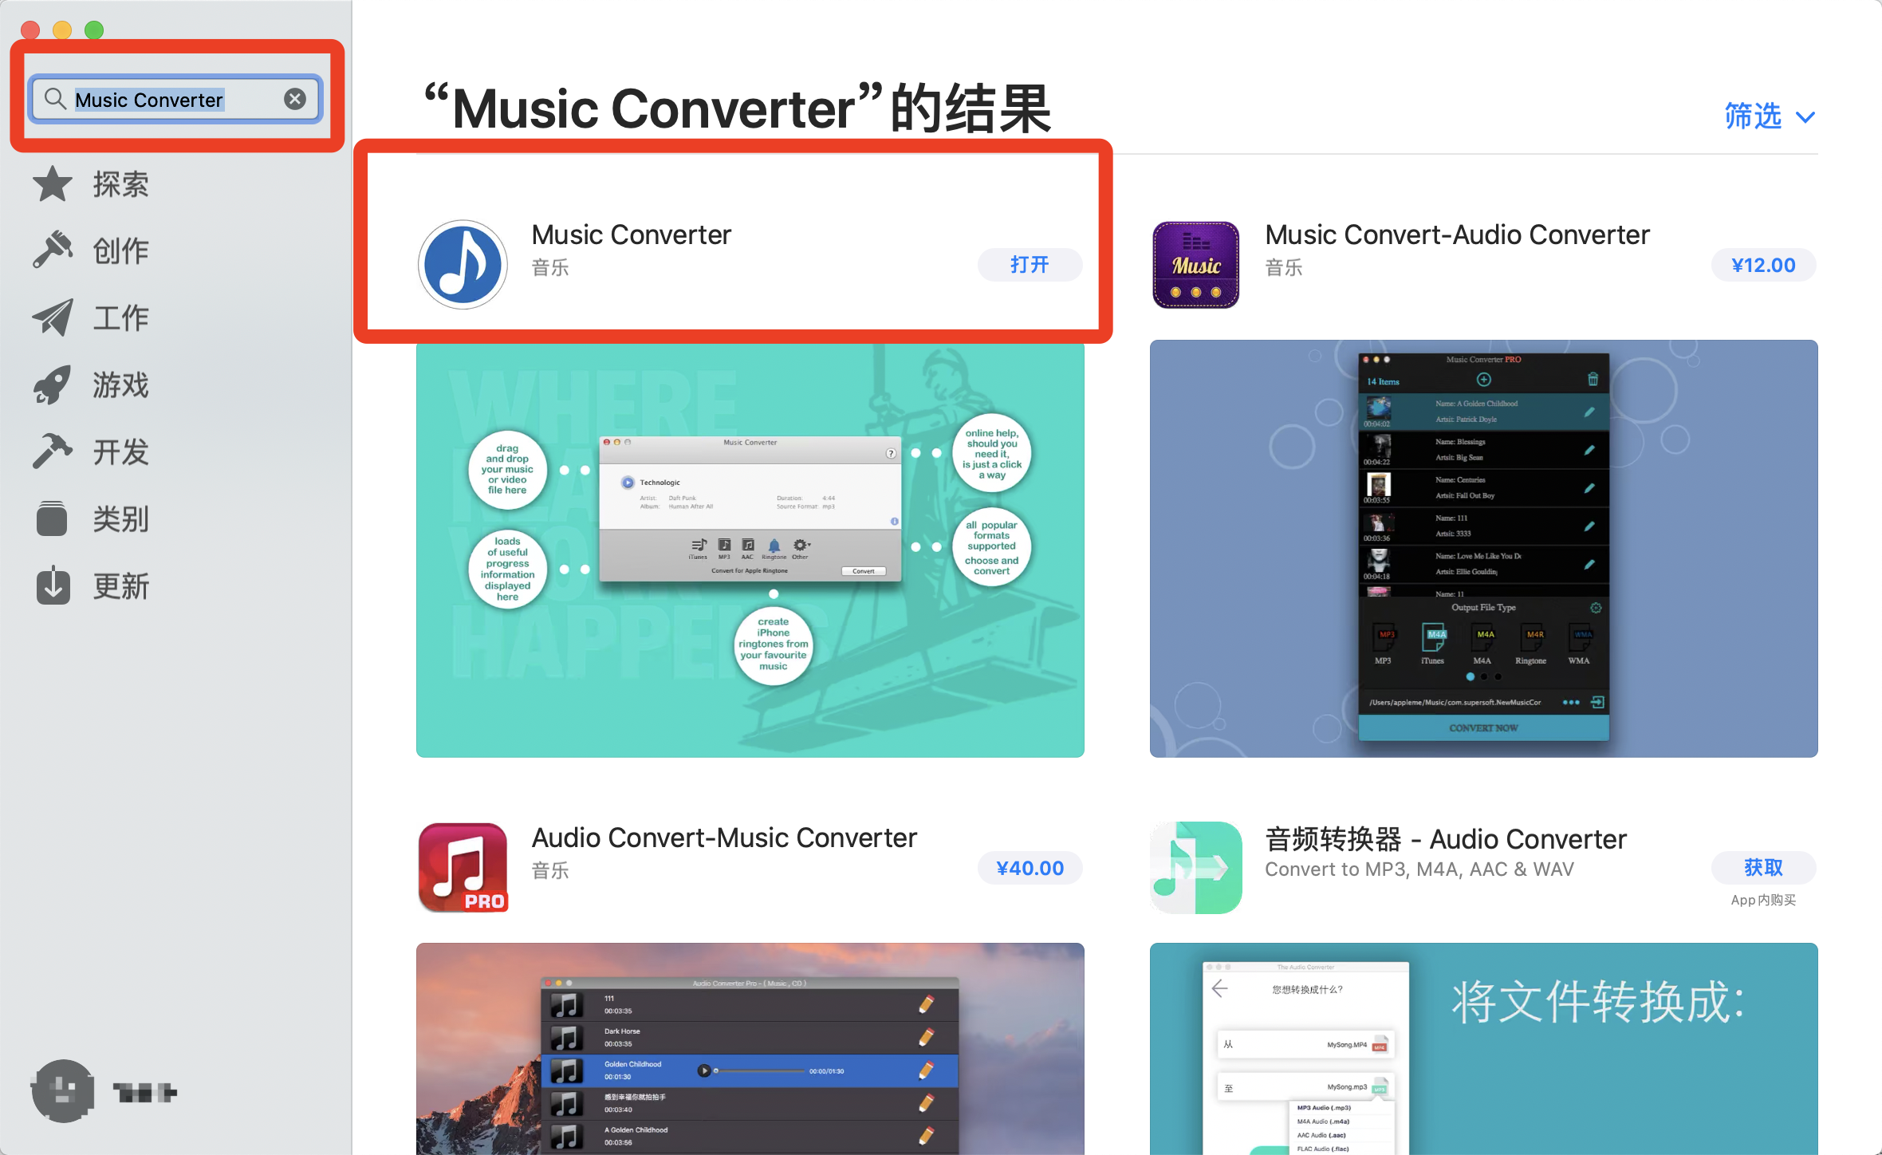
Task: Click the search input field
Action: click(172, 98)
